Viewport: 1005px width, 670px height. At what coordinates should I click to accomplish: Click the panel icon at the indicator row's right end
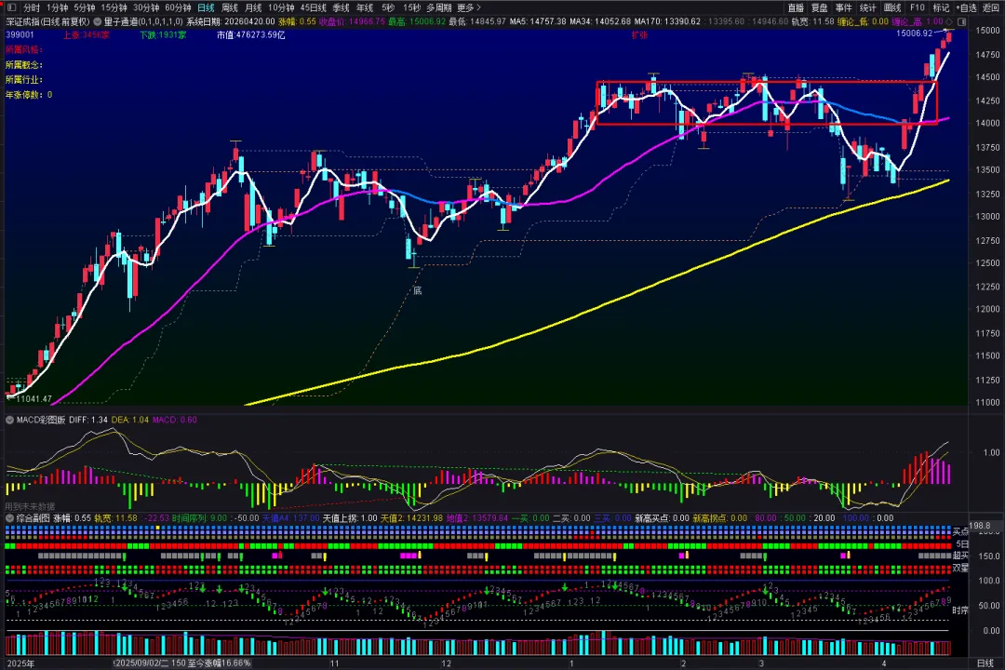click(961, 21)
